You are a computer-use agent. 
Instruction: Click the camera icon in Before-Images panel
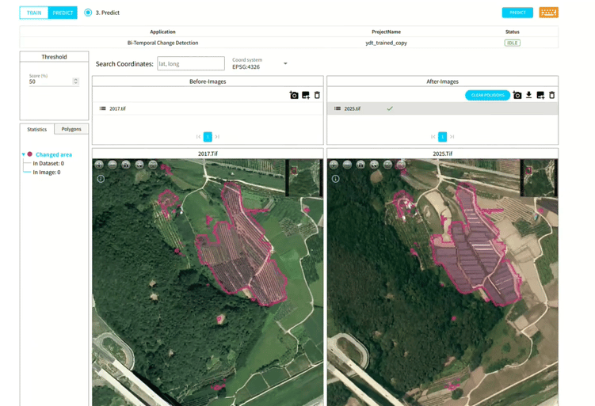[x=294, y=95]
